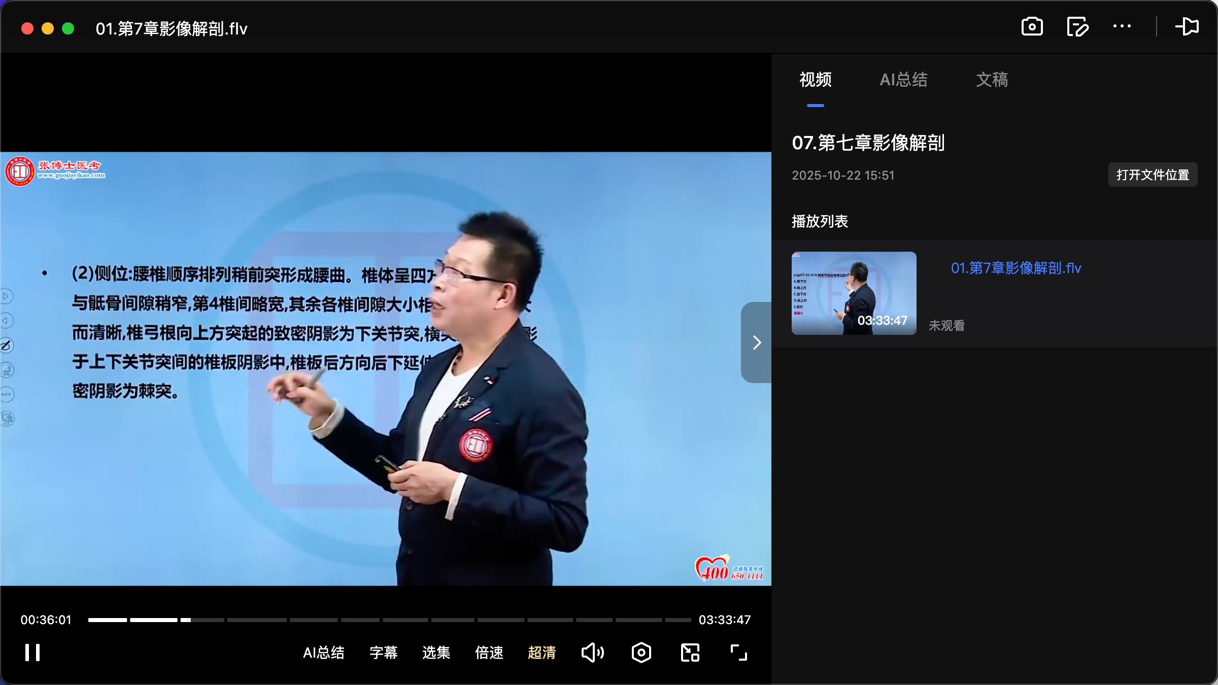Viewport: 1218px width, 685px height.
Task: Switch to the AI总结 panel tab
Action: pos(904,80)
